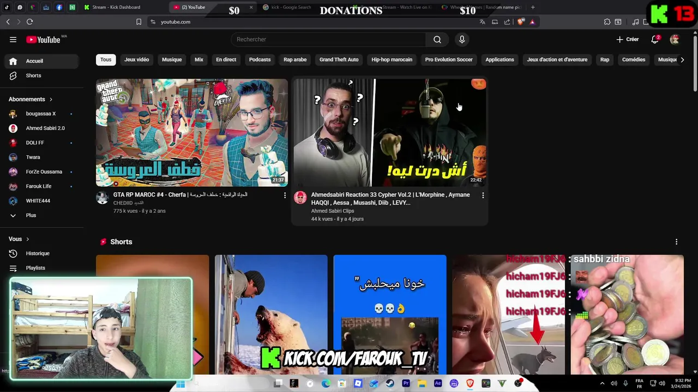Screen dimensions: 698x392
Task: Reload the page with the browser refresh icon
Action: click(x=29, y=22)
